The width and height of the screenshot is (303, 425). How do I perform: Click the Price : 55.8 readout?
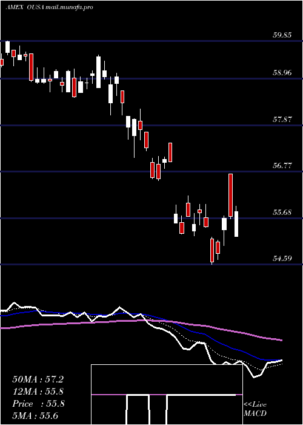coord(38,404)
